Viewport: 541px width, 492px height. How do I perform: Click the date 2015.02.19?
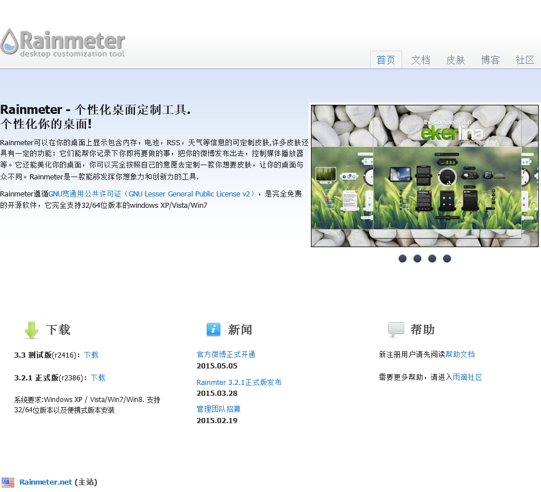click(217, 421)
